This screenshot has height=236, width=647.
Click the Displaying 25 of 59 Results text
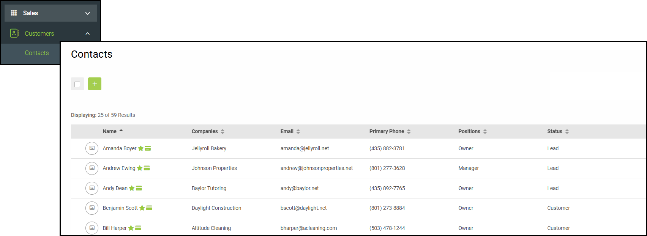coord(103,115)
